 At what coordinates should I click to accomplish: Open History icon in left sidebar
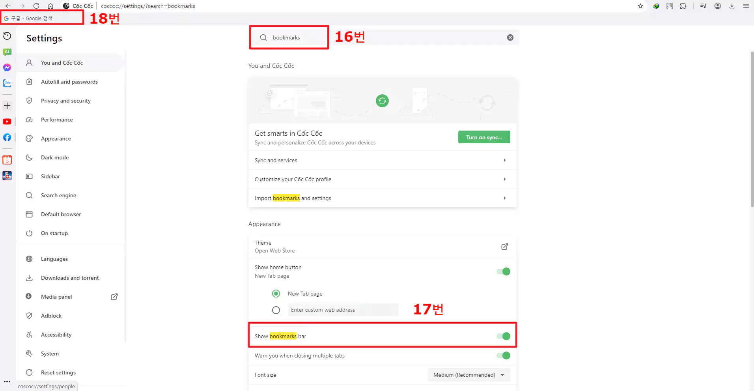(7, 36)
